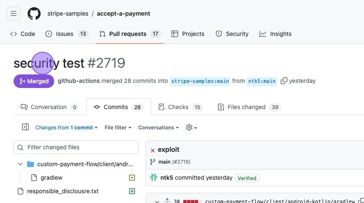This screenshot has height=203, width=364.
Task: Click the added-file icon next to responsible_disclousre.txt
Action: click(x=132, y=191)
